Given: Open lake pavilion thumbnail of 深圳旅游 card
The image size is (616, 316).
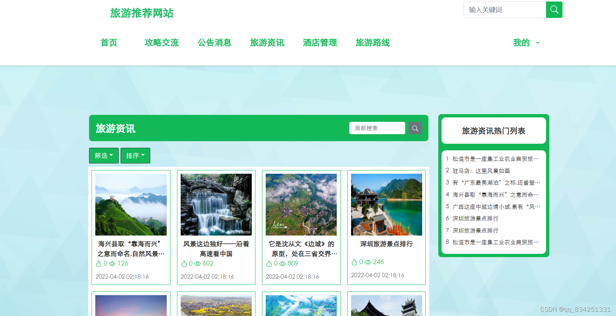Looking at the screenshot, I should pyautogui.click(x=387, y=204).
